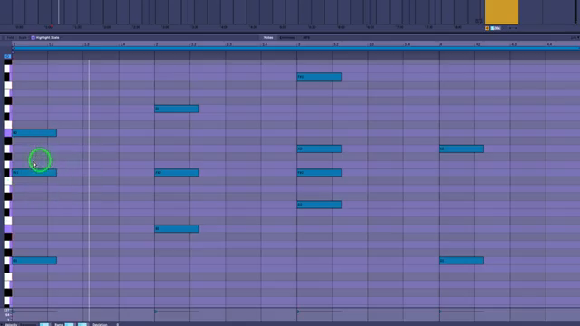Select the F#3 note in bar 3
The image size is (580, 326).
[x=319, y=77]
